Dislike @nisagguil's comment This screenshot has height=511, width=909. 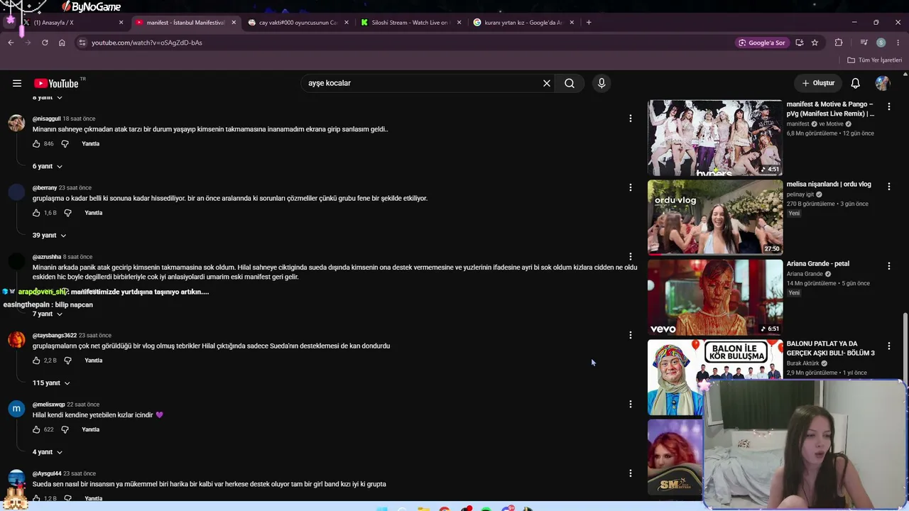(x=65, y=144)
